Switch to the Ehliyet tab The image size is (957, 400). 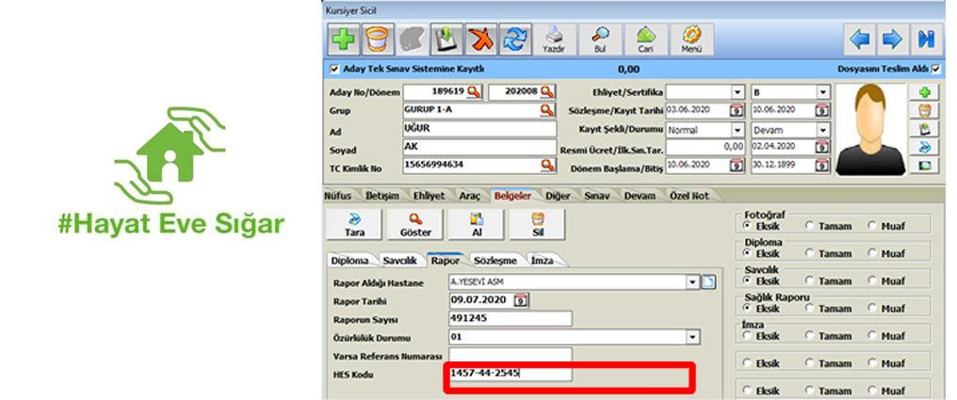point(429,196)
